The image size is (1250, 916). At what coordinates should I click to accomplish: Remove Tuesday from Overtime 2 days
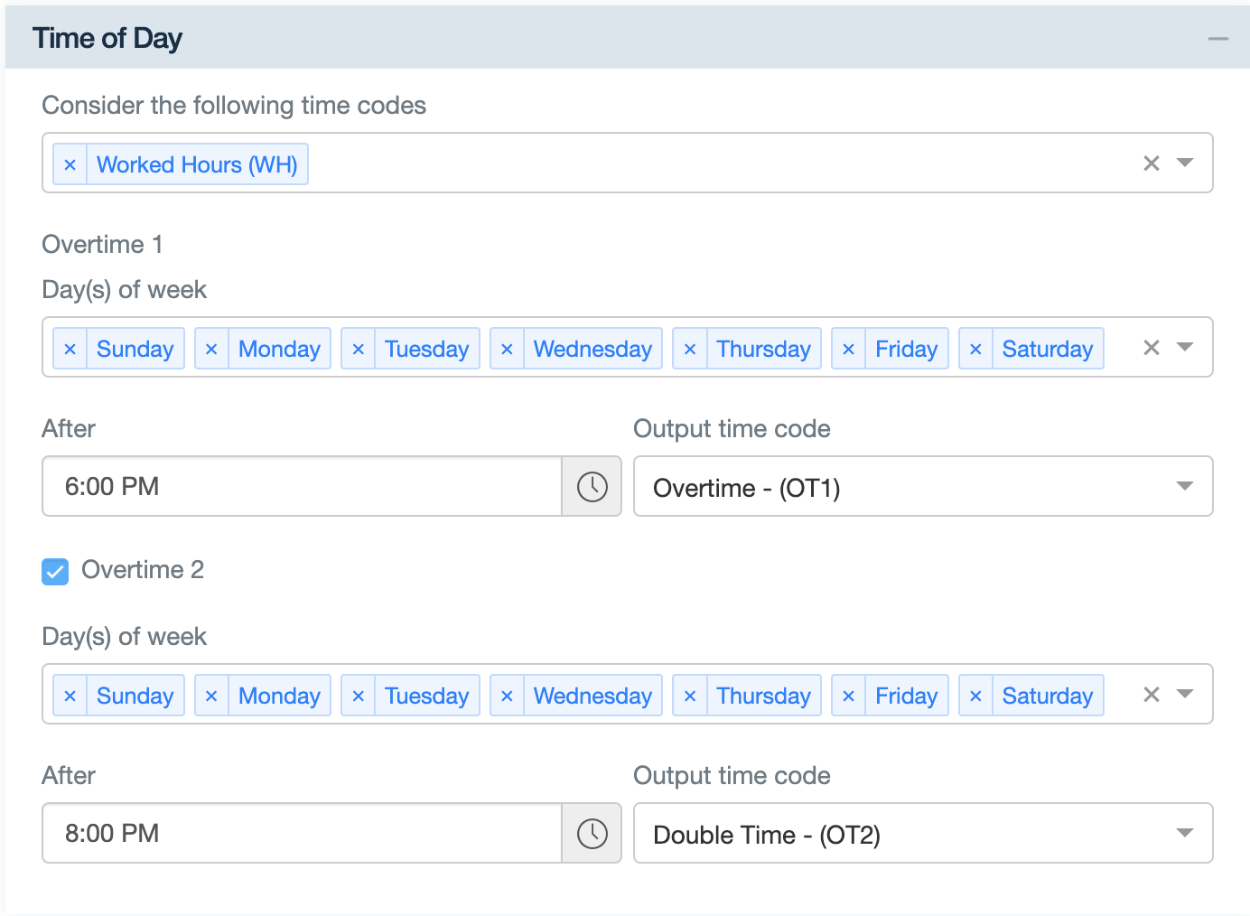(x=359, y=695)
